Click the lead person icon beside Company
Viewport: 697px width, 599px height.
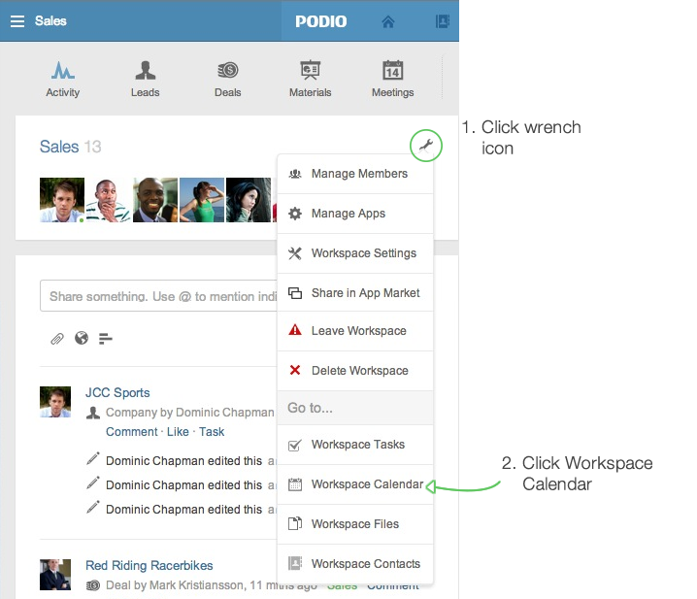point(93,413)
